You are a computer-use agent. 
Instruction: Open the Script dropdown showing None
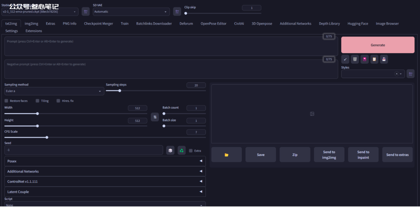pos(105,205)
